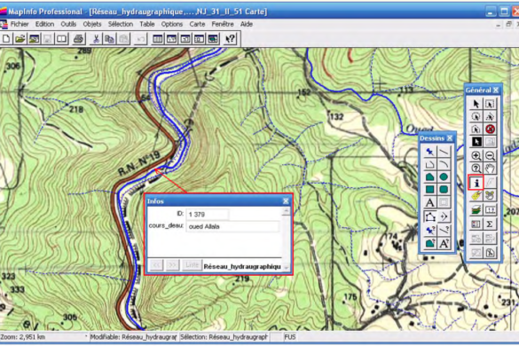The width and height of the screenshot is (519, 346).
Task: Click the '>>' next record button in Infos
Action: click(x=172, y=265)
